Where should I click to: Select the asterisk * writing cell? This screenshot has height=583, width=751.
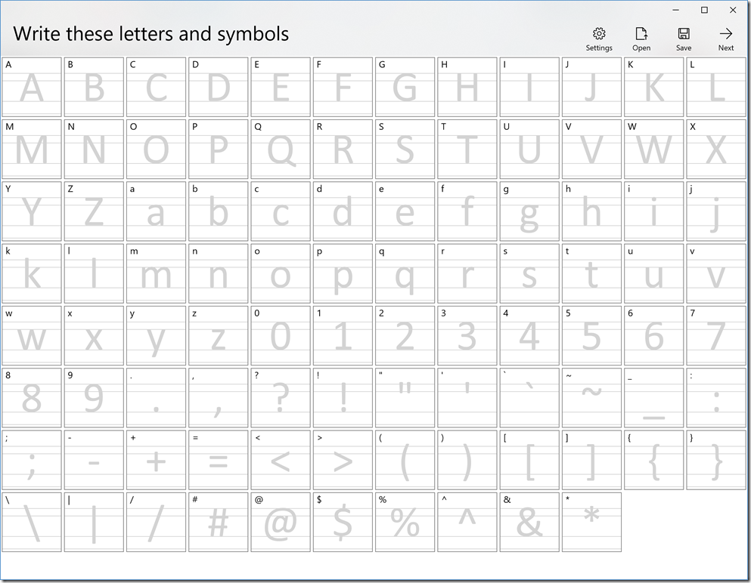click(x=591, y=522)
